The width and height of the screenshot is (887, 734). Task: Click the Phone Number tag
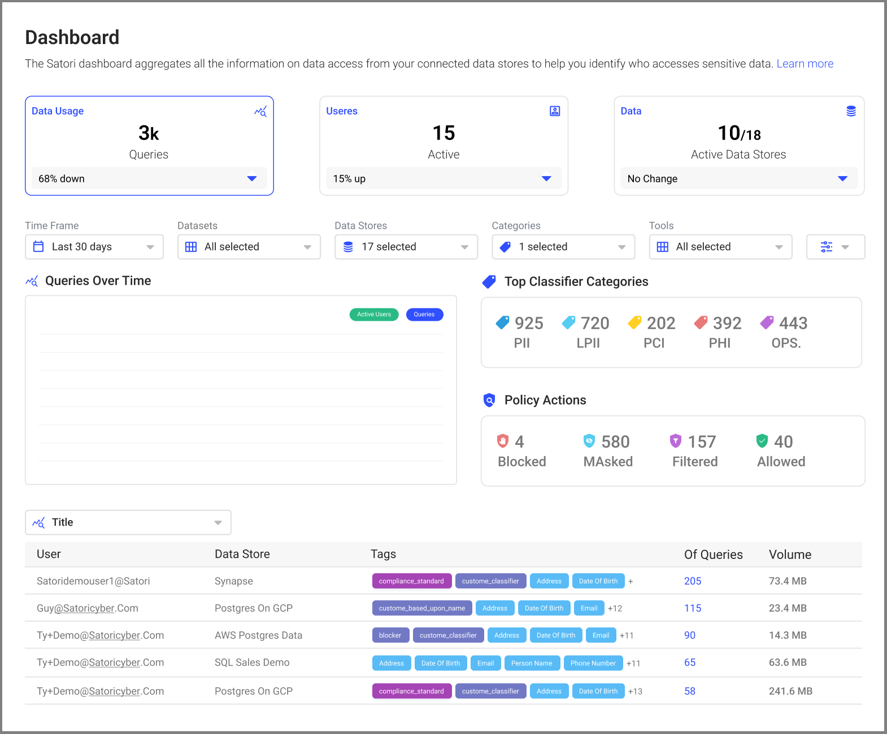593,663
